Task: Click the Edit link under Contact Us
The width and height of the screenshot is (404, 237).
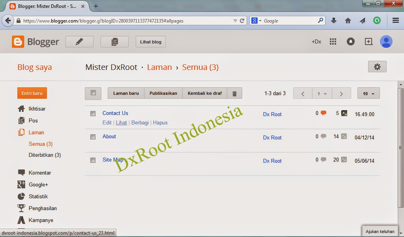Action: tap(107, 122)
